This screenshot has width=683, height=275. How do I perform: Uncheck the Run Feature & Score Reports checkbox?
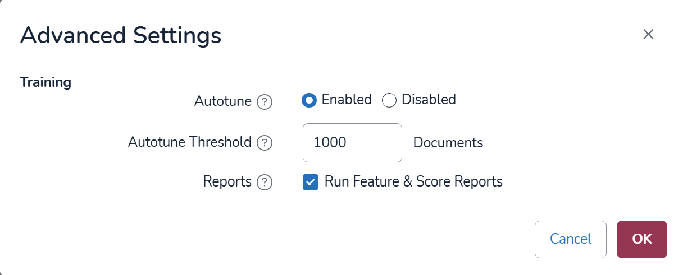pyautogui.click(x=311, y=182)
